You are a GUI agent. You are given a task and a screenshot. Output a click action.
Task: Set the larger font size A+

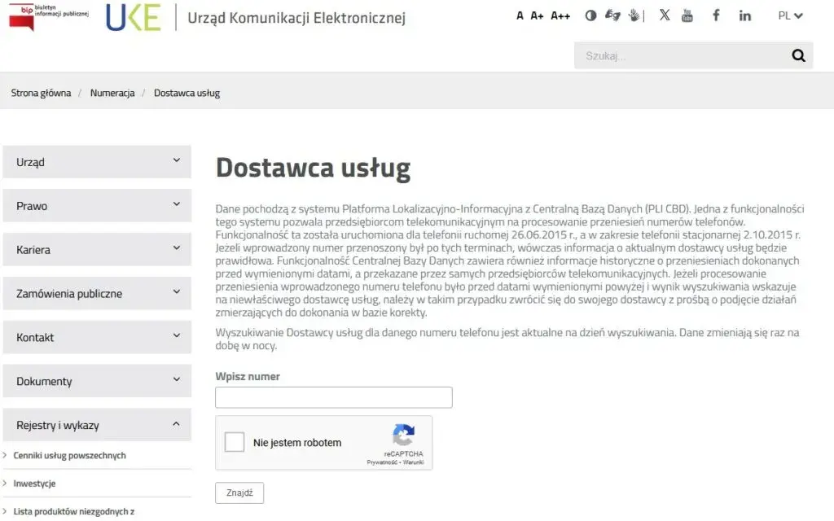tap(538, 16)
